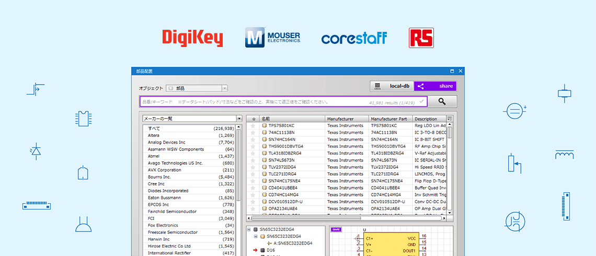Screen dimensions: 596x256
Task: Click the share icon on purple button
Action: click(421, 86)
